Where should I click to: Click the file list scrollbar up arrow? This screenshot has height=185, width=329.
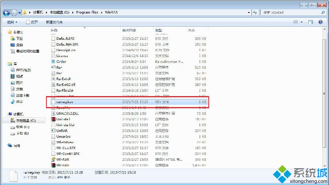click(325, 29)
